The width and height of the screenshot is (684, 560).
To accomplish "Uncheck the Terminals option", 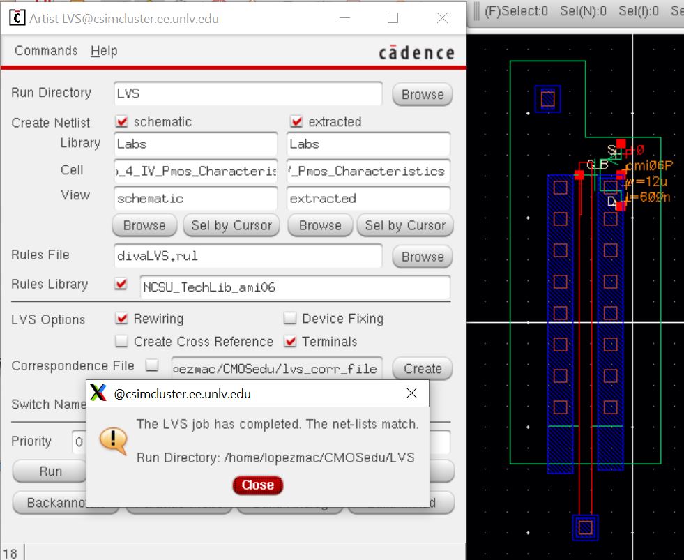I will click(290, 342).
